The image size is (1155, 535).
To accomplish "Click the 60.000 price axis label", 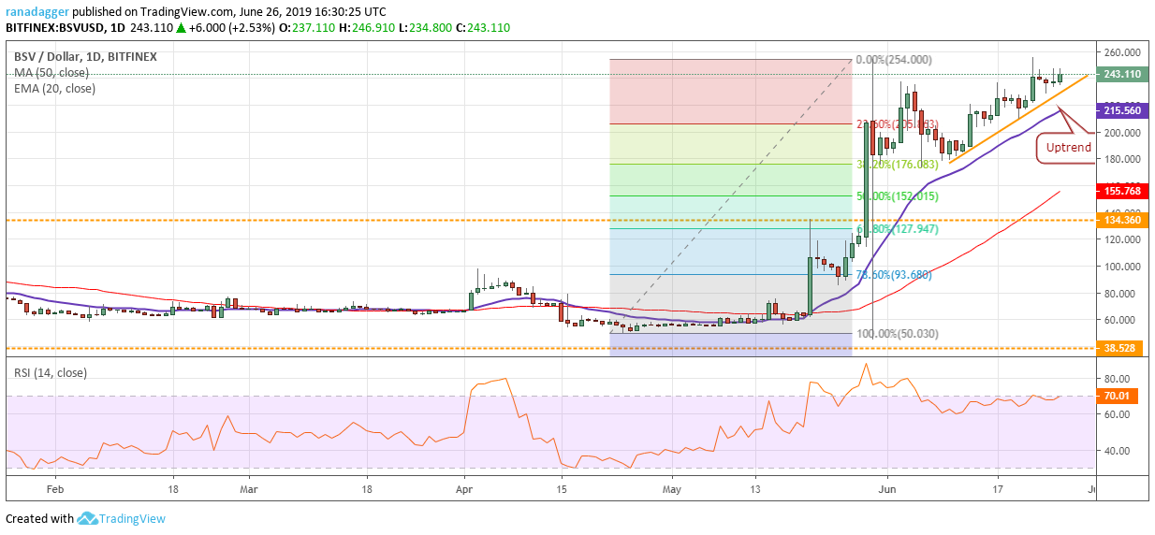I will coord(1119,320).
